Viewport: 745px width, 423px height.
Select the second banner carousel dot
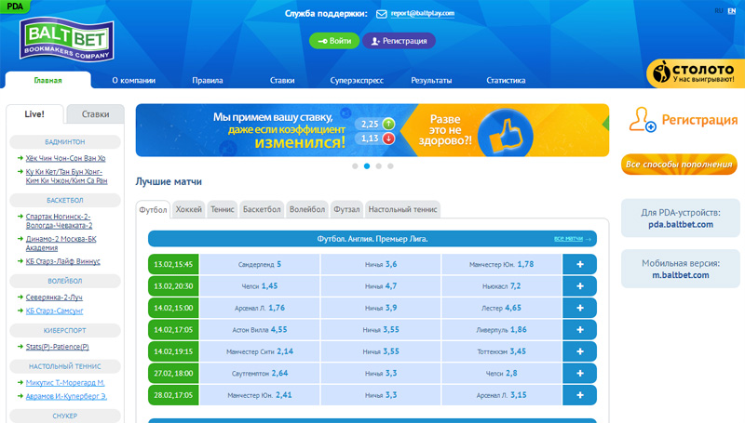click(367, 165)
